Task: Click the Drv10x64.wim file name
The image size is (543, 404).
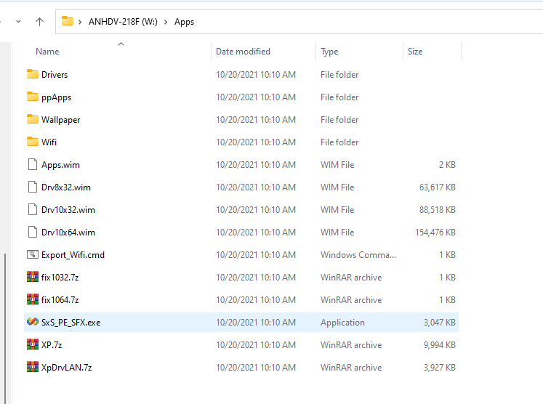Action: [68, 233]
